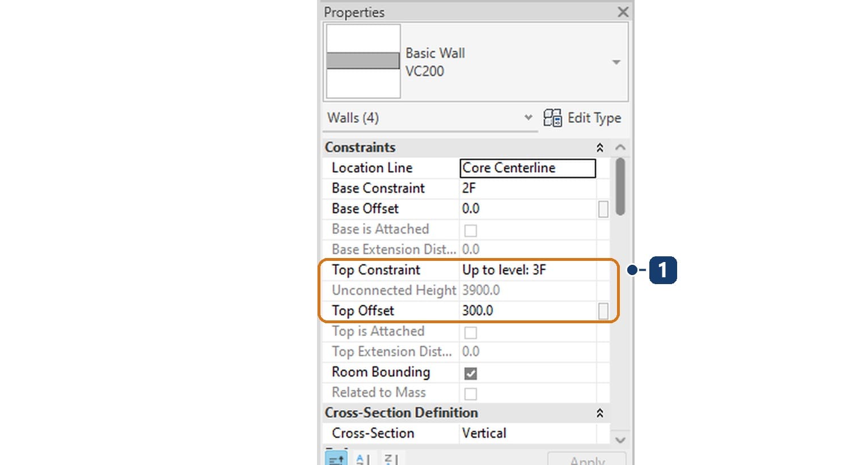Click the Base Constraint label
This screenshot has height=465, width=862.
pos(378,188)
